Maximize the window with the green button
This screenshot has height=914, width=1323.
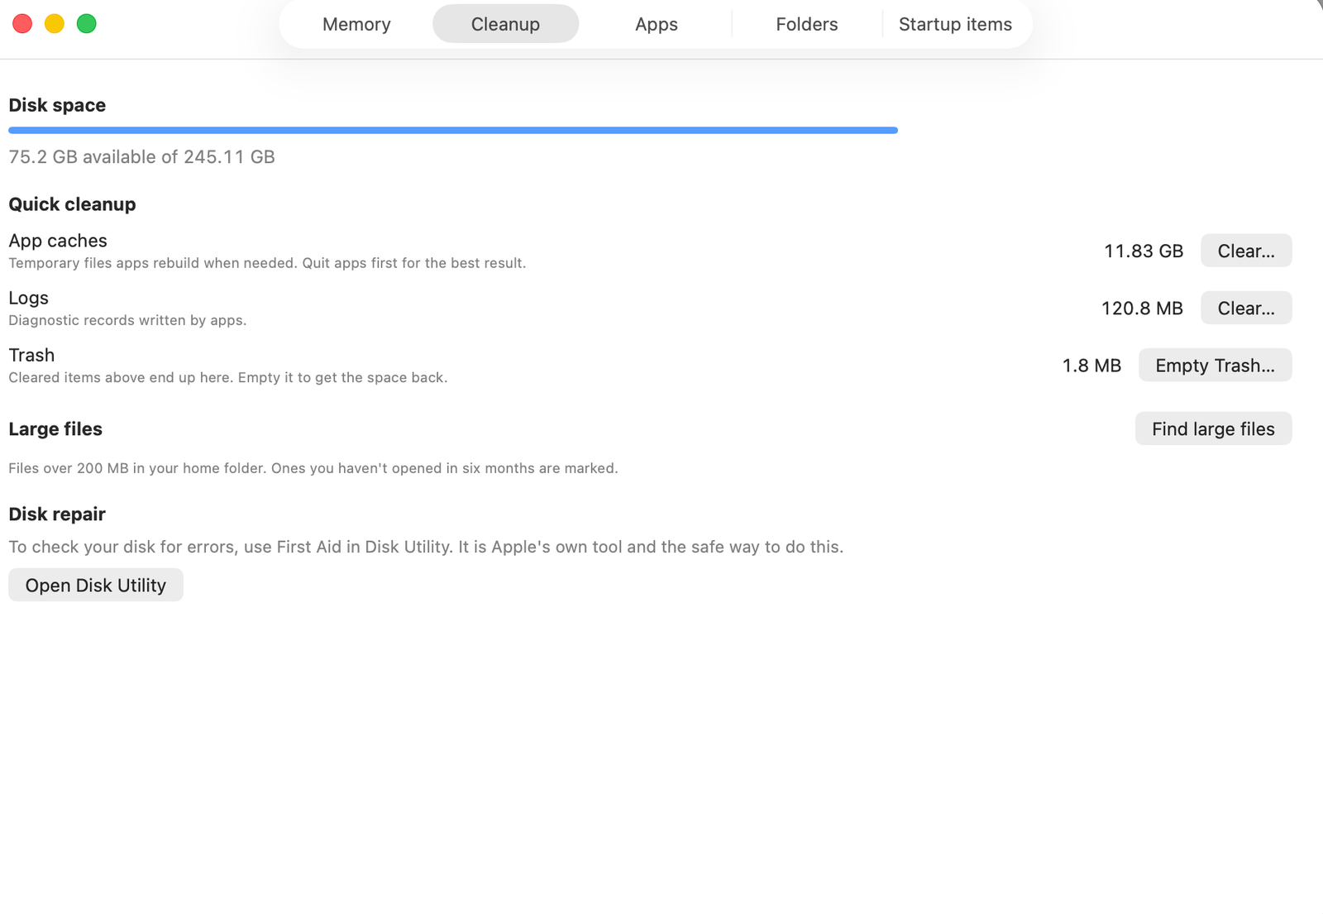[x=87, y=24]
